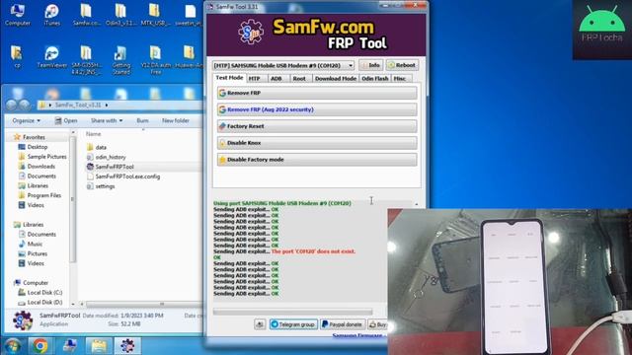Image resolution: width=632 pixels, height=355 pixels.
Task: Launch Chrome from the taskbar
Action: click(x=39, y=346)
